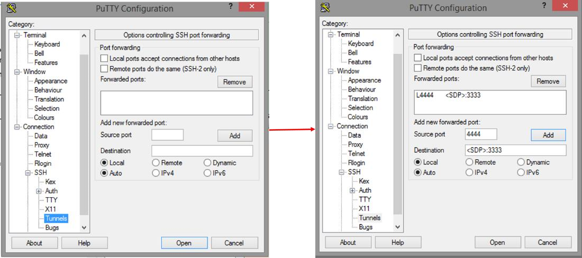Viewport: 582px width, 258px height.
Task: Click Source port field in left window
Action: (x=167, y=135)
